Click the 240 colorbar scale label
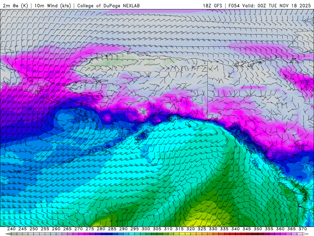314x236 pixels. pyautogui.click(x=11, y=229)
